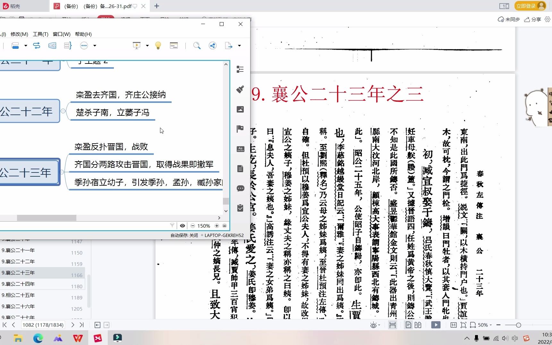Open bookmark 9.襄公二十二年
The image size is (552, 345).
point(18,261)
